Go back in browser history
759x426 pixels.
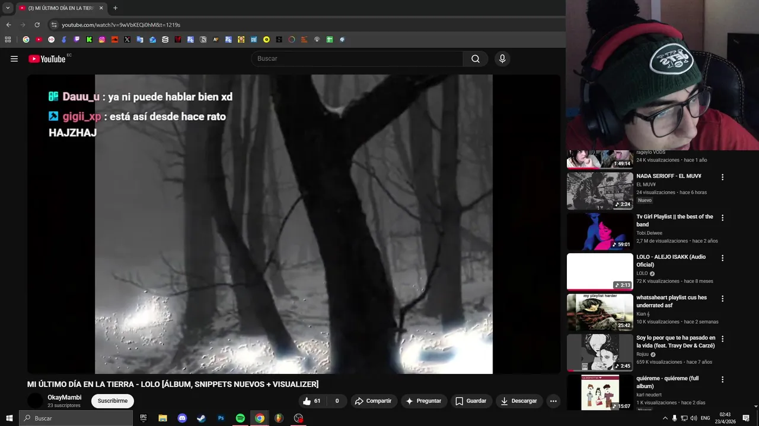coord(8,25)
